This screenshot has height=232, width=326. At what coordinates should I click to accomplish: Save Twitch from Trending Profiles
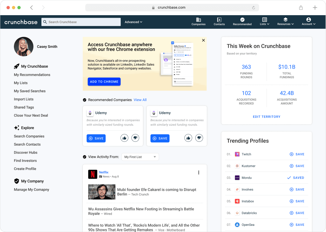pyautogui.click(x=297, y=154)
